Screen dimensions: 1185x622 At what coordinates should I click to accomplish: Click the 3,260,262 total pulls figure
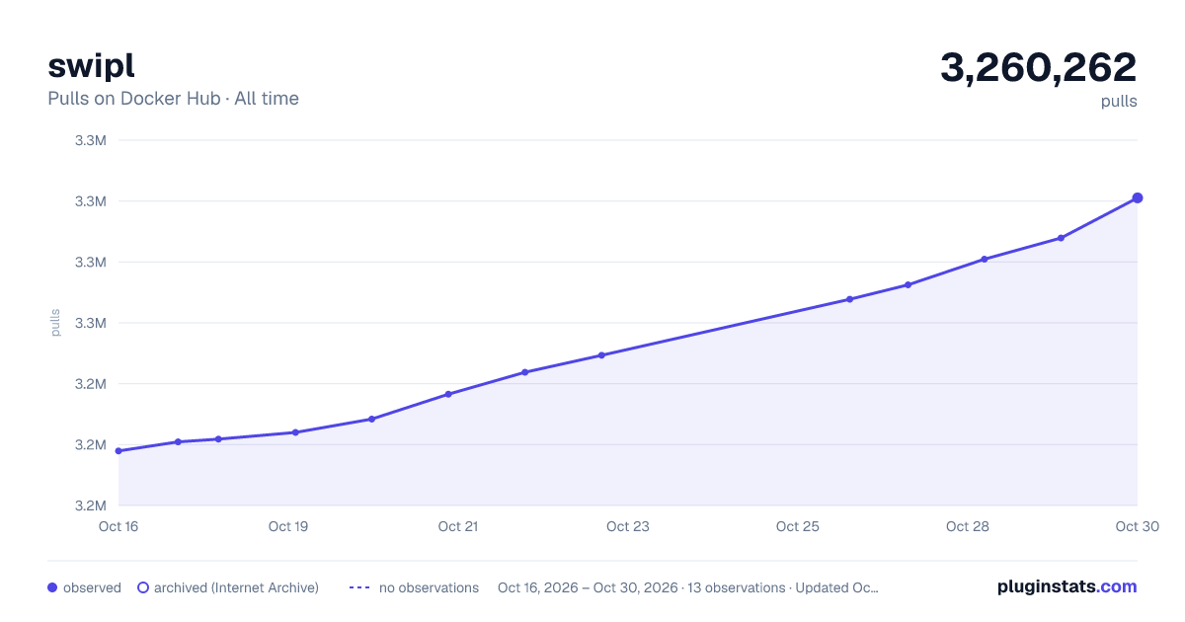click(x=1039, y=67)
